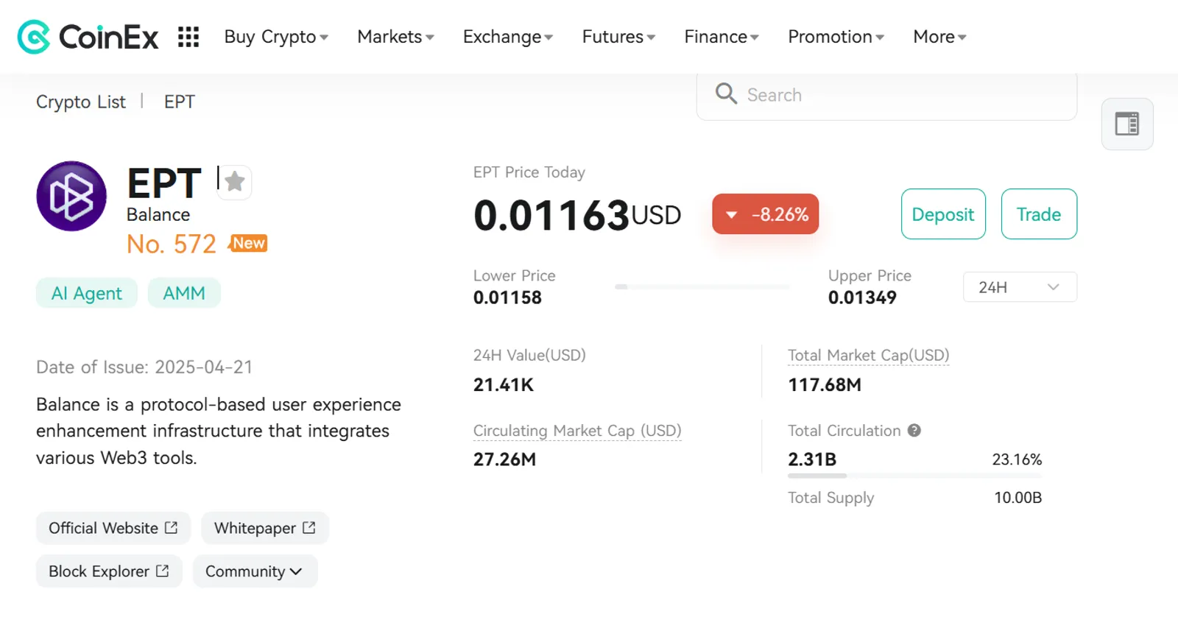Expand the Exchange menu
This screenshot has width=1178, height=617.
pyautogui.click(x=507, y=37)
